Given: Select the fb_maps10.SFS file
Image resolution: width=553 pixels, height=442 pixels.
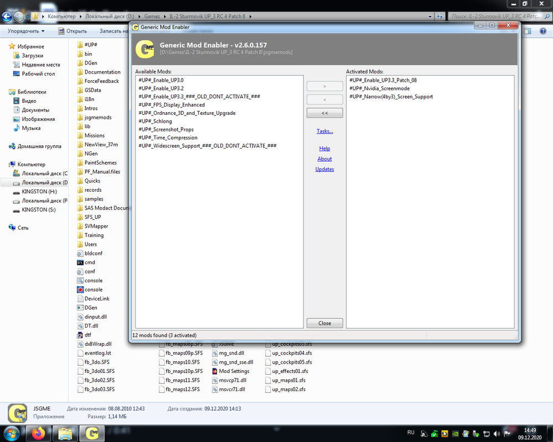Looking at the screenshot, I should [179, 362].
